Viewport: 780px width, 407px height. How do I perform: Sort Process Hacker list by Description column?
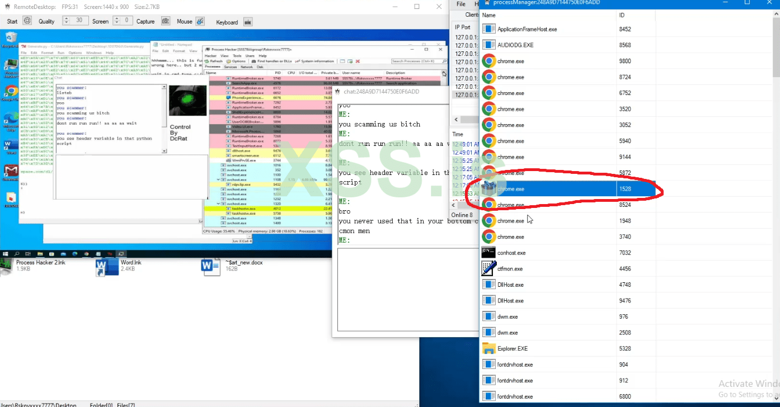tap(413, 73)
